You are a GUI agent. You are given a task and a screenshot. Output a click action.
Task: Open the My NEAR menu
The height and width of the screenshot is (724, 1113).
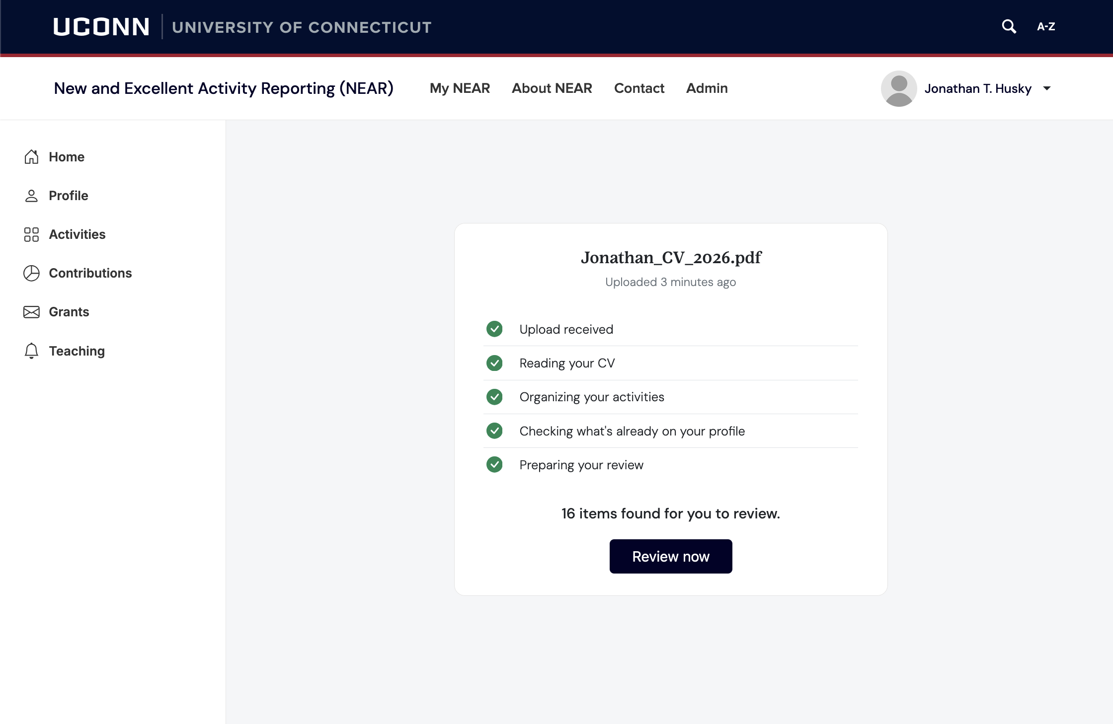[x=460, y=88]
